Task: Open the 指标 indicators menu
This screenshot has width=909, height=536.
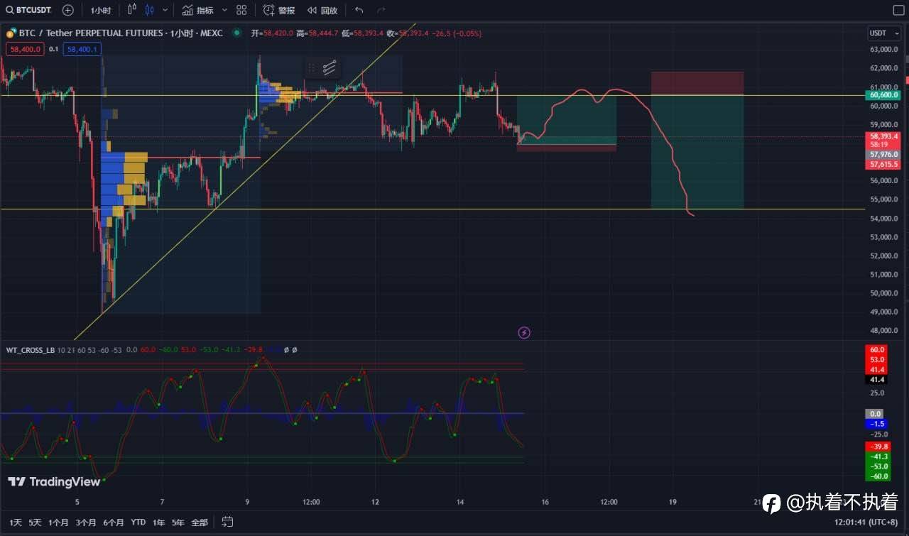Action: pos(197,10)
